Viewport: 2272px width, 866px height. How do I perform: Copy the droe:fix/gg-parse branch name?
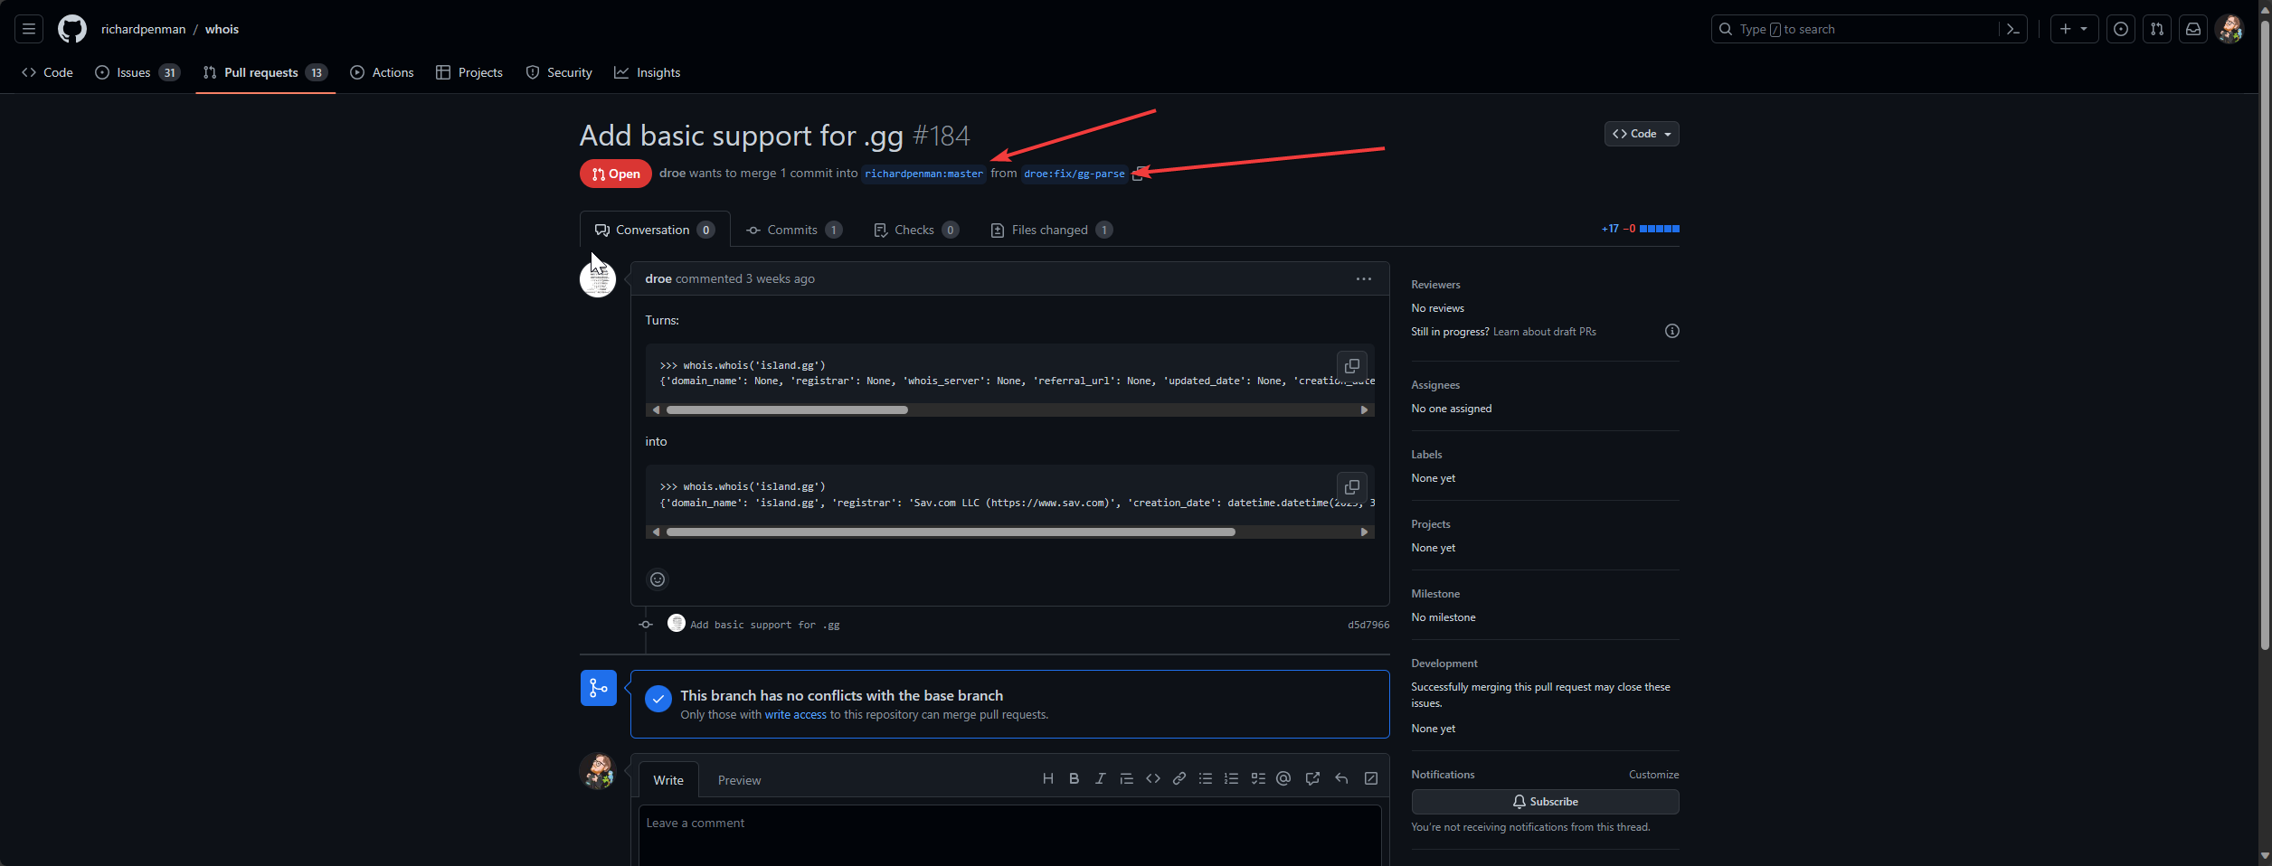(x=1138, y=174)
